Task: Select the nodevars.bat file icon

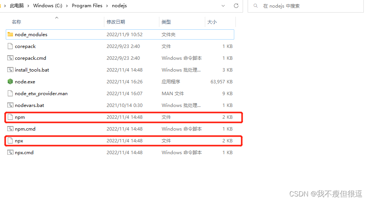Action: 10,105
